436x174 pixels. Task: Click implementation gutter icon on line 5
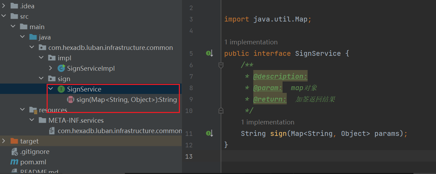[209, 53]
